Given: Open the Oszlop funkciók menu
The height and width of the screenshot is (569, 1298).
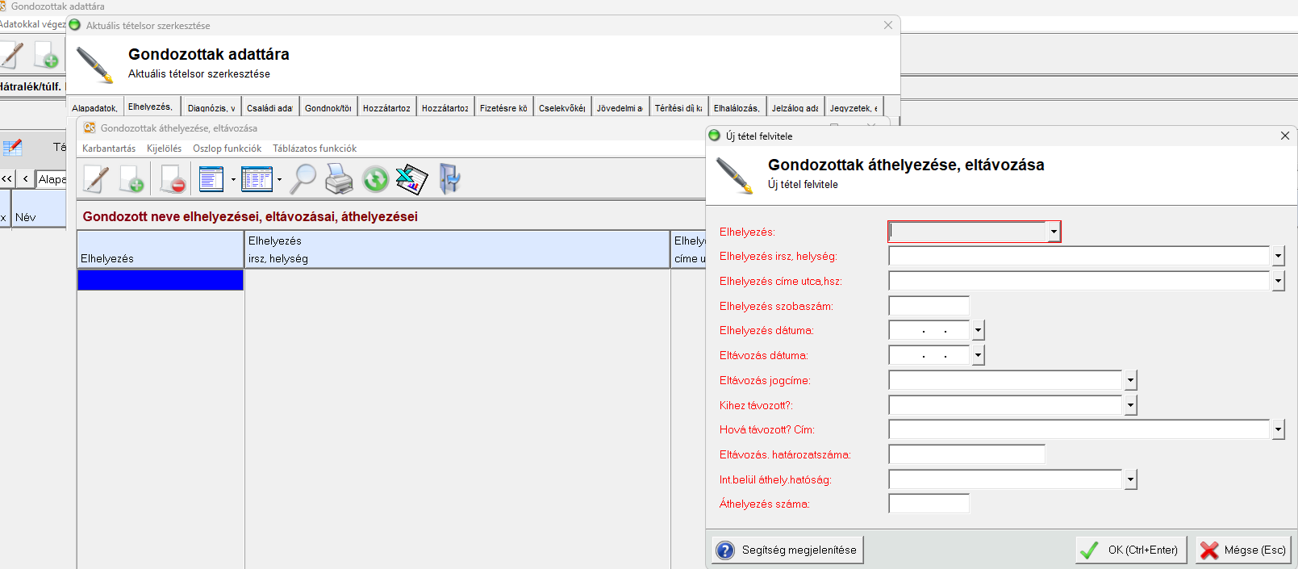Looking at the screenshot, I should (x=227, y=149).
